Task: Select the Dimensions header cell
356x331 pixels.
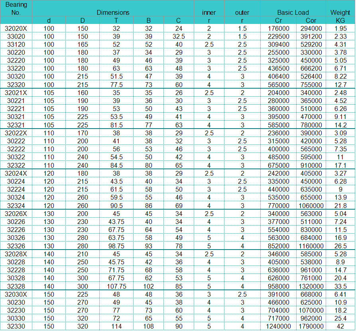Action: coord(113,12)
